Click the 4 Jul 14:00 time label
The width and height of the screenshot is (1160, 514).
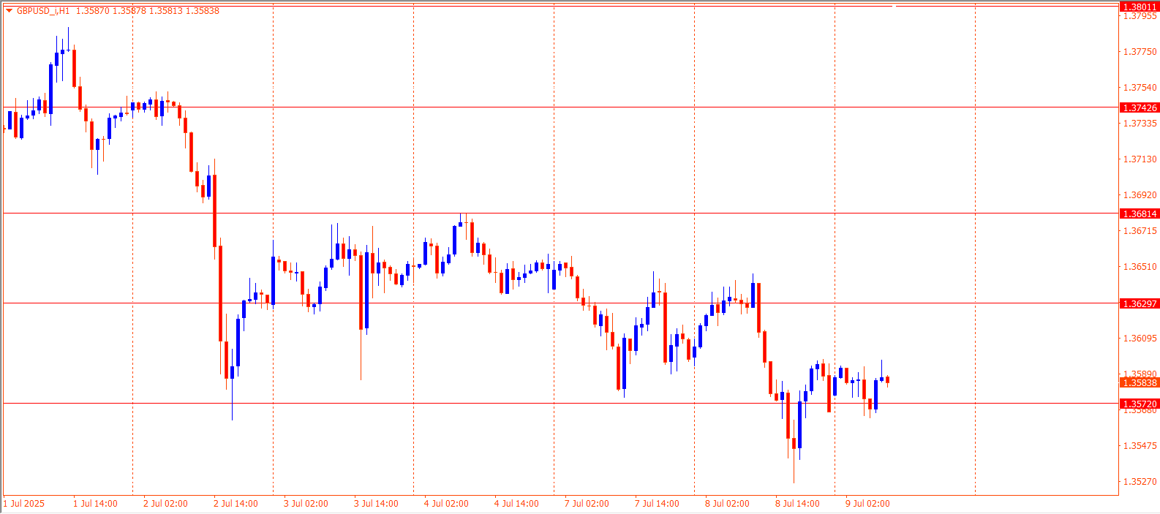point(516,504)
